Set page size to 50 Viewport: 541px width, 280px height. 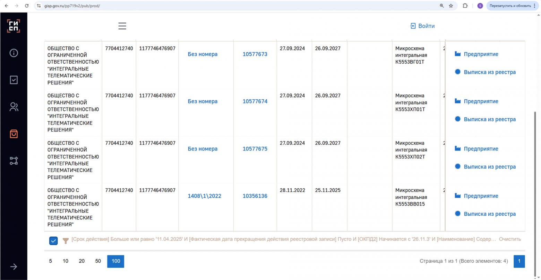click(98, 261)
